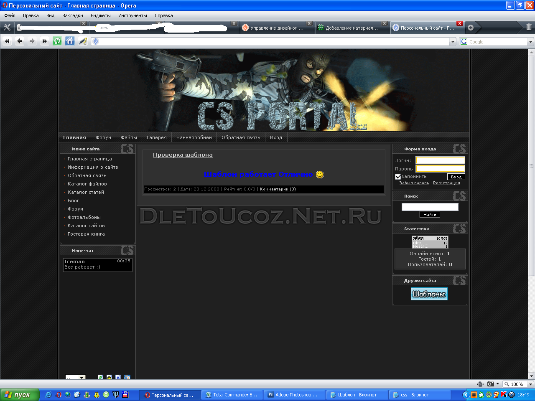Image resolution: width=535 pixels, height=401 pixels.
Task: Open the Регистрация link
Action: [x=446, y=183]
